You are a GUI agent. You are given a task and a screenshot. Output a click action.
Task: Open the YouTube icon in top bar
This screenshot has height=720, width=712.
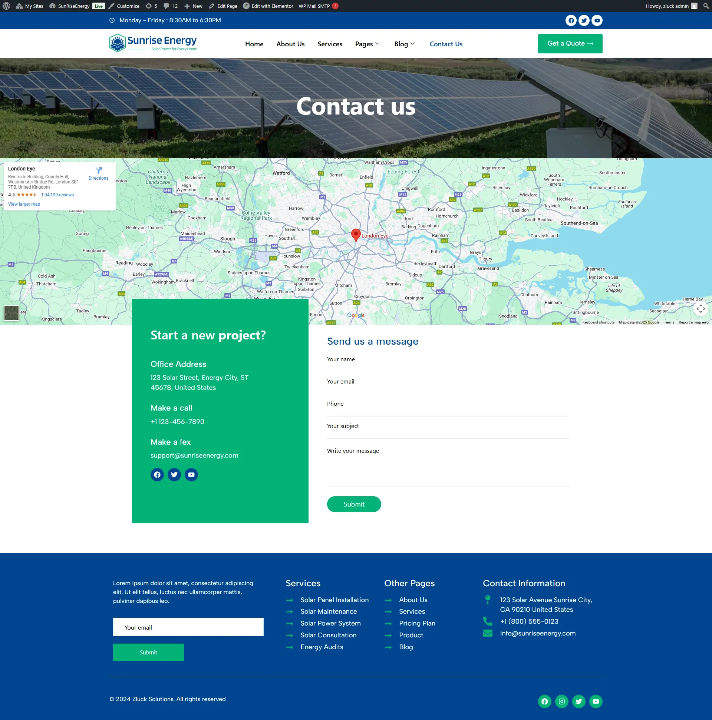click(597, 20)
